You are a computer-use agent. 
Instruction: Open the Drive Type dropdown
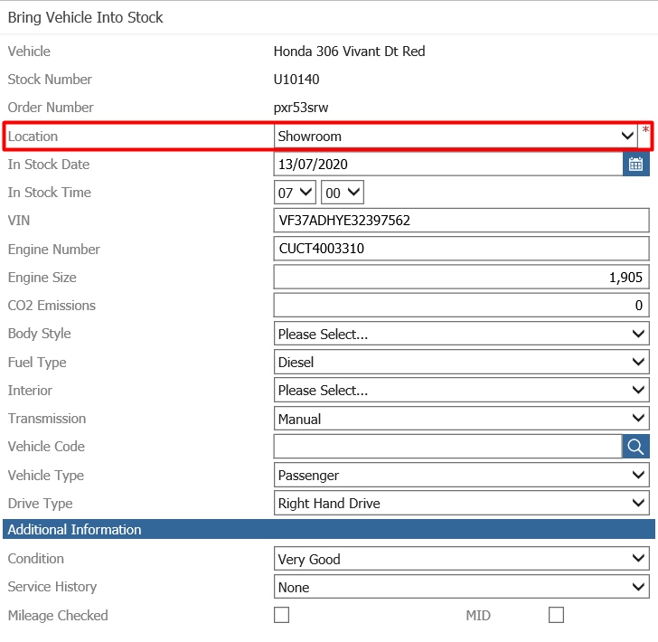461,503
